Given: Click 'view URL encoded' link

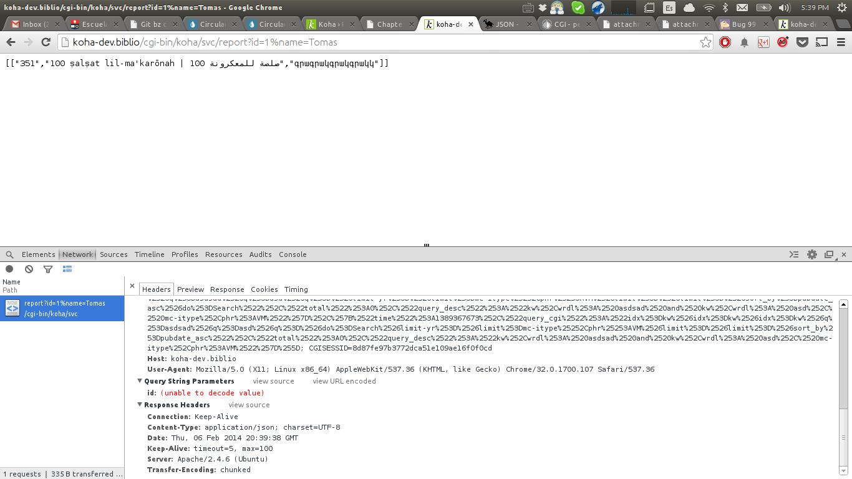Looking at the screenshot, I should [344, 381].
